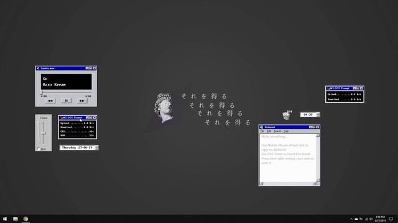Click the song title 'Go' in player display
The width and height of the screenshot is (398, 223).
(x=45, y=79)
